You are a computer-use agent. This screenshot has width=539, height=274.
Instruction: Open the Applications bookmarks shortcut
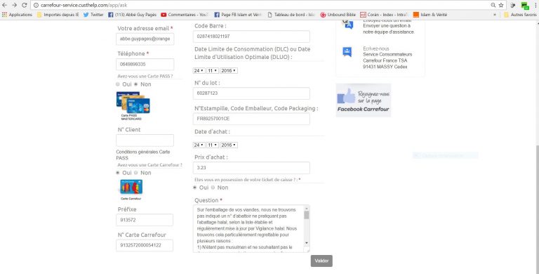pos(17,15)
